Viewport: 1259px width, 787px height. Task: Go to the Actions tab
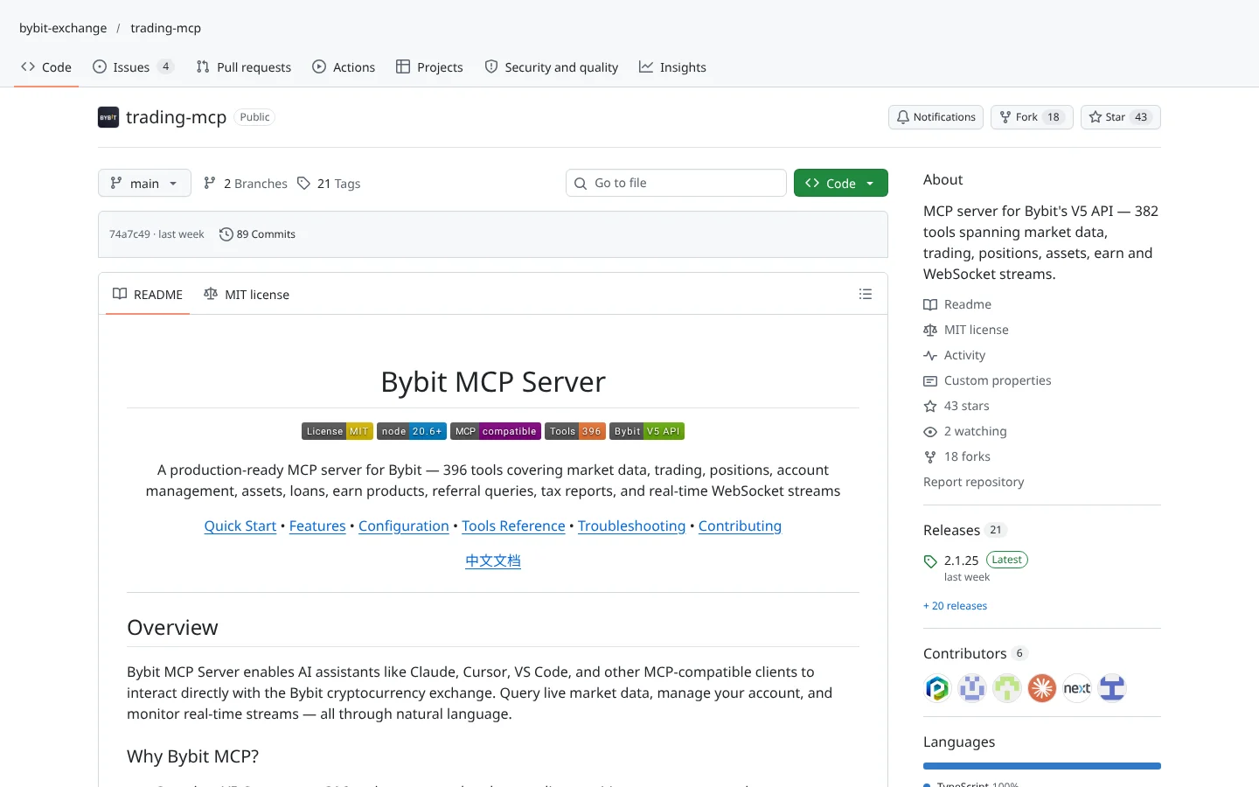[344, 67]
